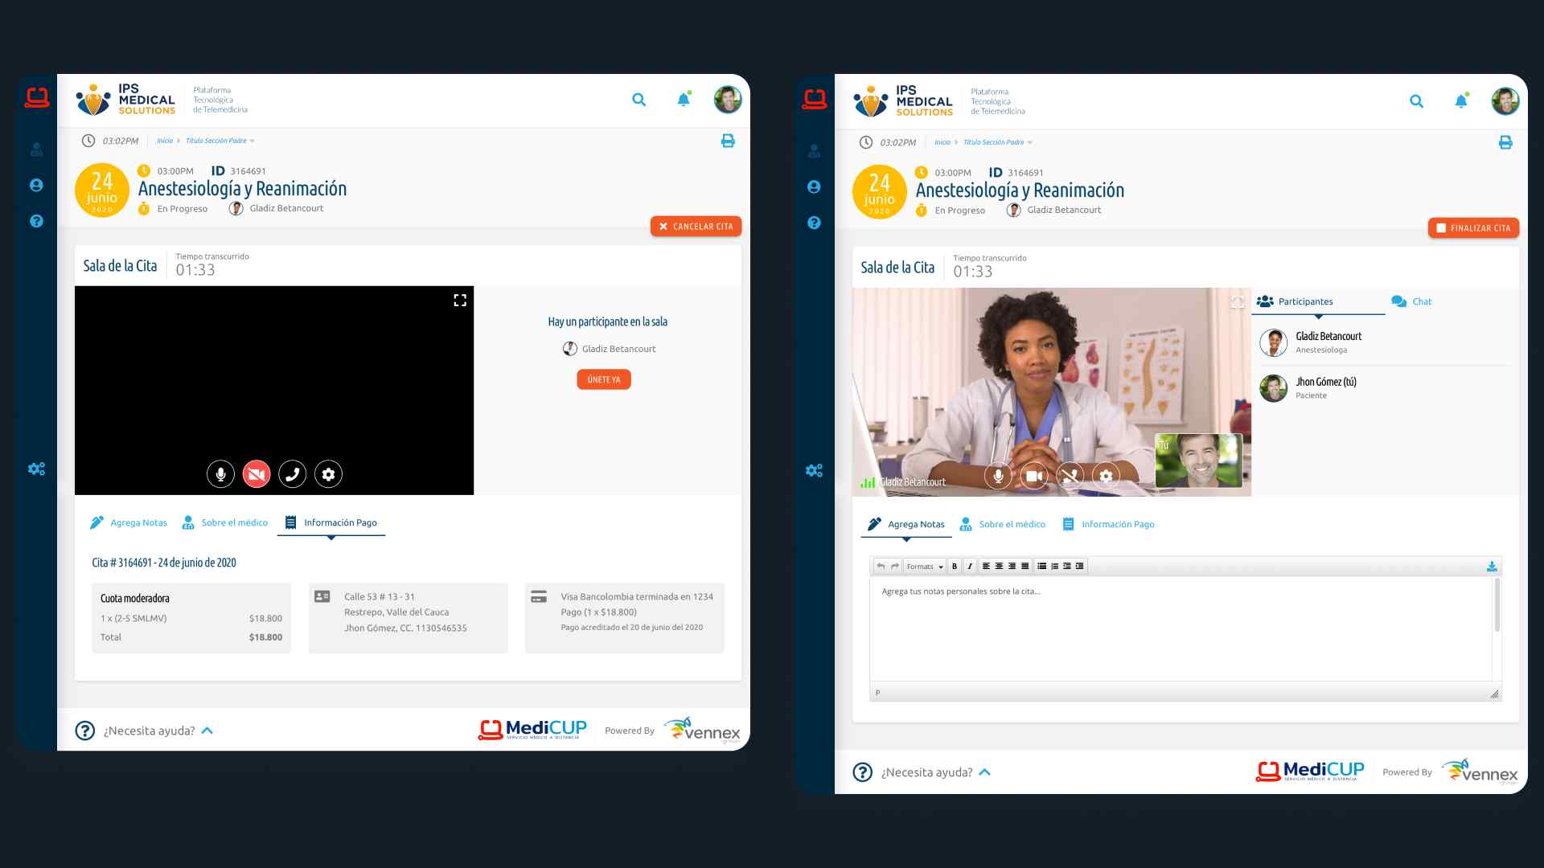Open the Formats dropdown in notes editor

[x=924, y=567]
